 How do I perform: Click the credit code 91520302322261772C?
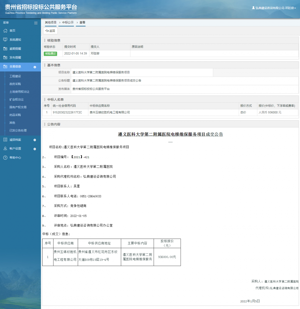tap(67, 112)
